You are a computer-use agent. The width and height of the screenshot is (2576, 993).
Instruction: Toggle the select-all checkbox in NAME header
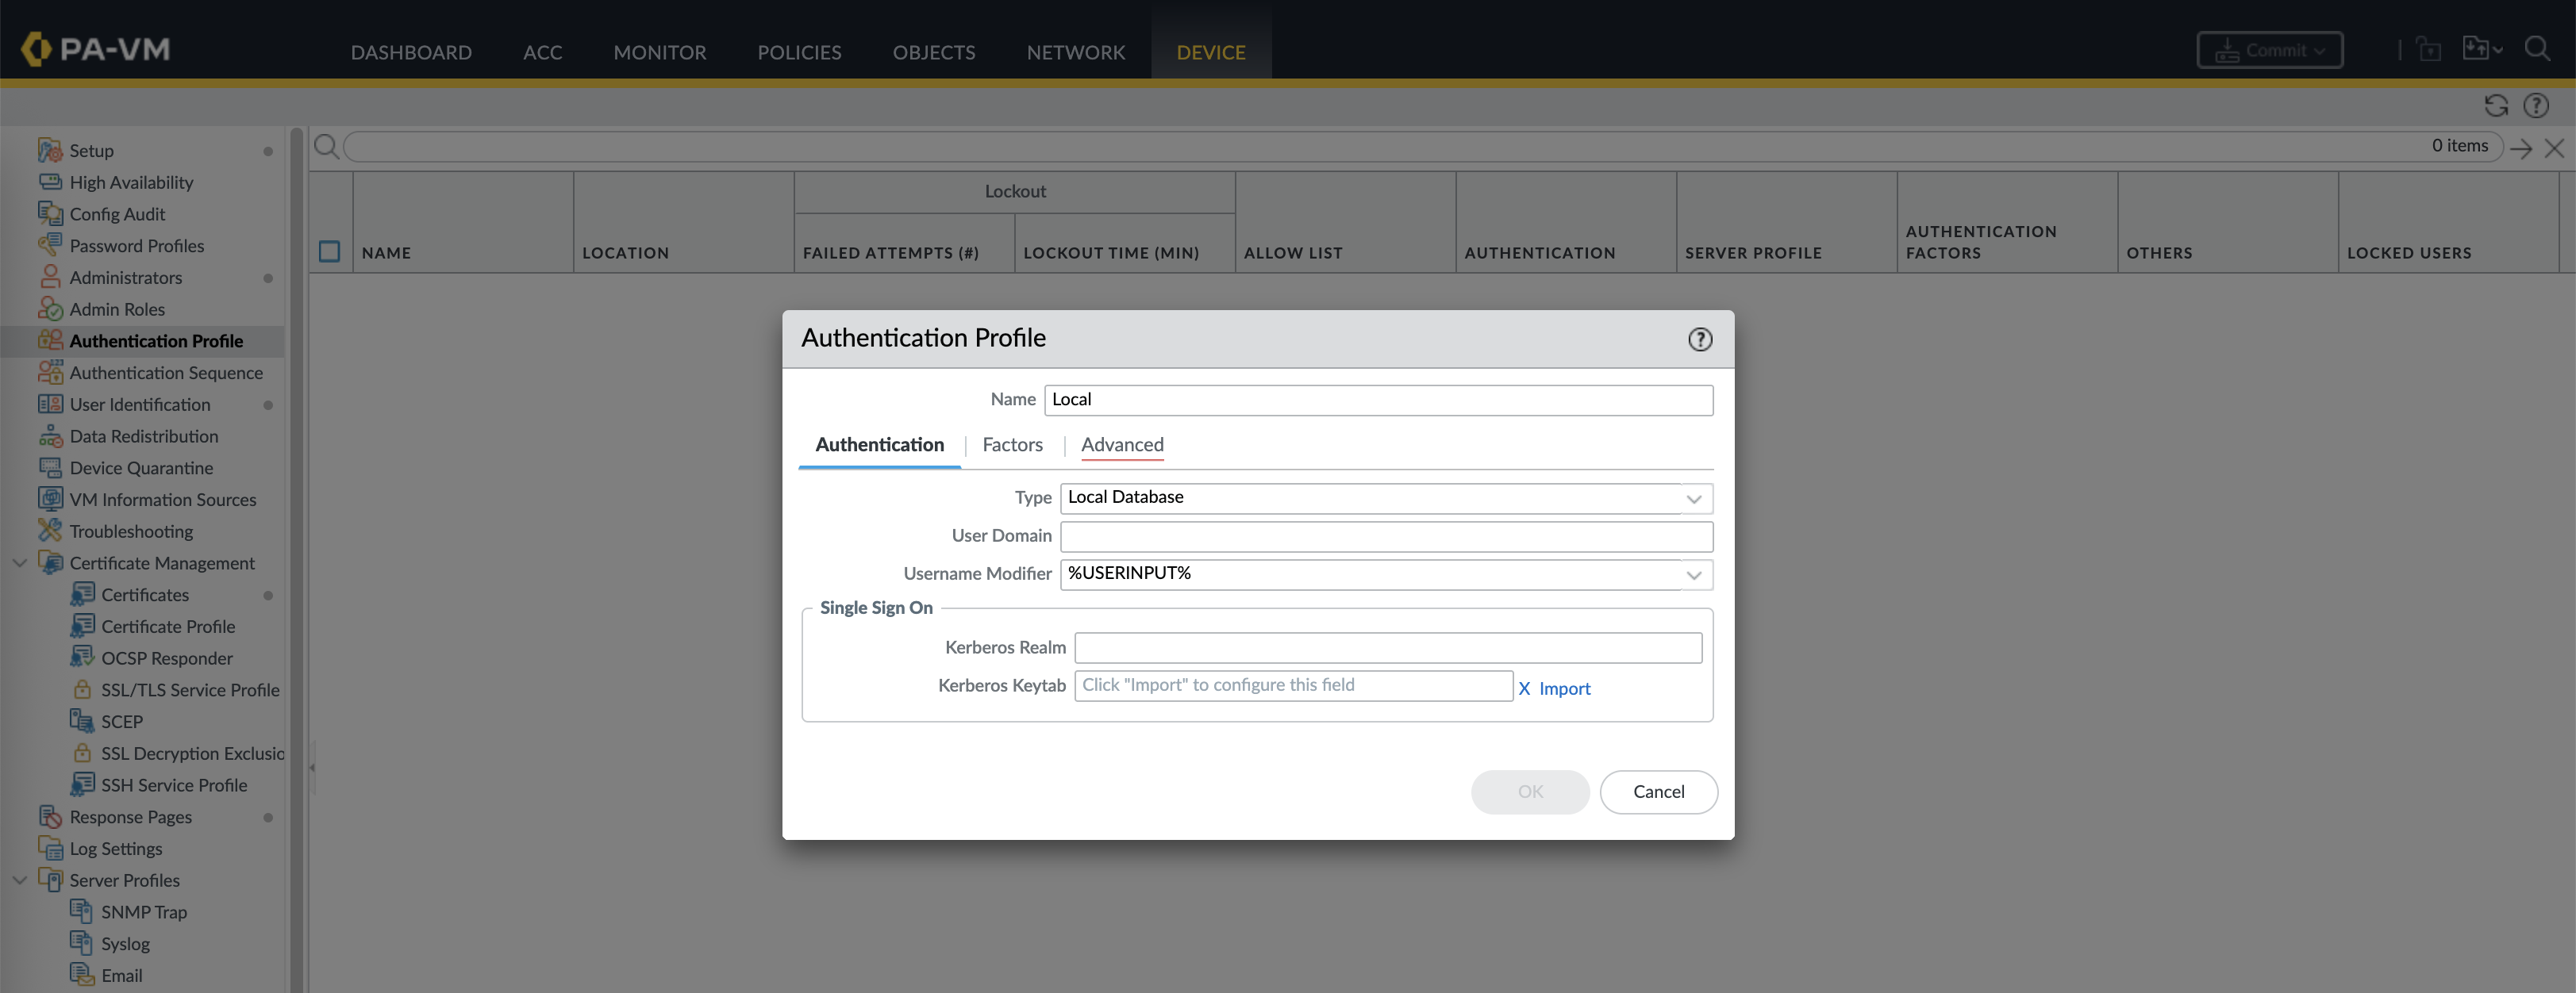329,251
